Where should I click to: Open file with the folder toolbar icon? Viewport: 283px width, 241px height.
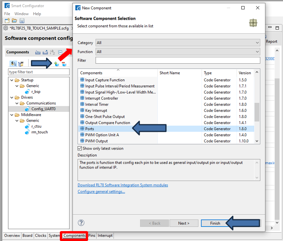tap(14, 21)
